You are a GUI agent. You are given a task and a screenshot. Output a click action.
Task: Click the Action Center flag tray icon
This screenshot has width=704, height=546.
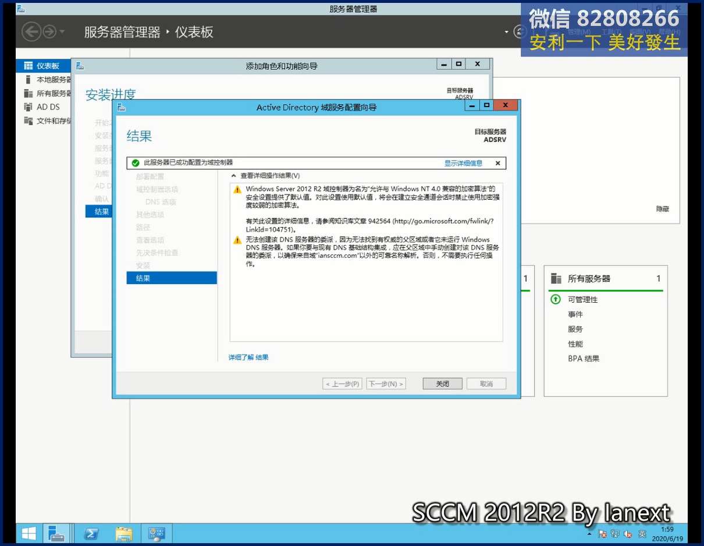click(602, 534)
